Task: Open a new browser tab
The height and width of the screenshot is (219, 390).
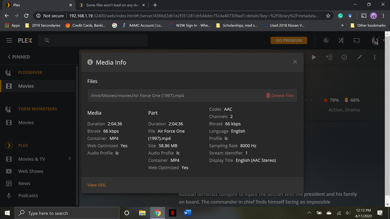Action: click(x=155, y=5)
